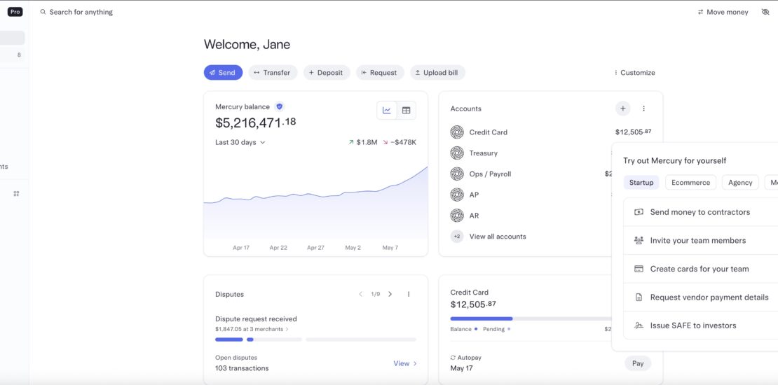
Task: Click the Credit Card balance progress bar
Action: click(532, 318)
